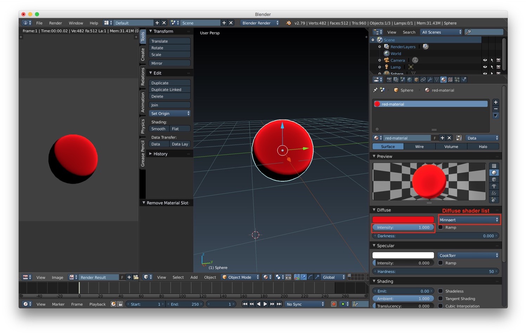This screenshot has width=526, height=335.
Task: Enable the Tangent Shading checkbox
Action: coord(441,298)
